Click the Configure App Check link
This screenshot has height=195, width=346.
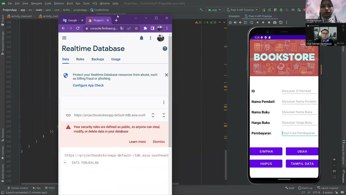click(88, 85)
